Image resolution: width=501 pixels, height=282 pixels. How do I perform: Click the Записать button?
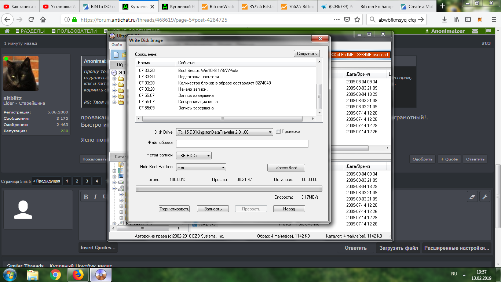click(x=213, y=209)
